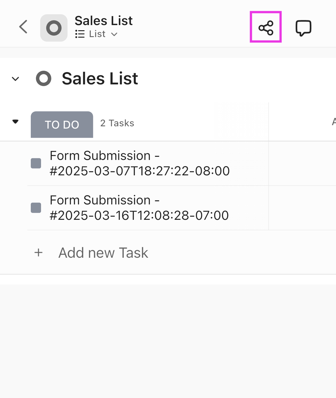Switch to the List view tab
The width and height of the screenshot is (336, 398).
pos(97,34)
